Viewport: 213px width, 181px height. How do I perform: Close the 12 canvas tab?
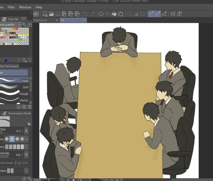[84, 20]
